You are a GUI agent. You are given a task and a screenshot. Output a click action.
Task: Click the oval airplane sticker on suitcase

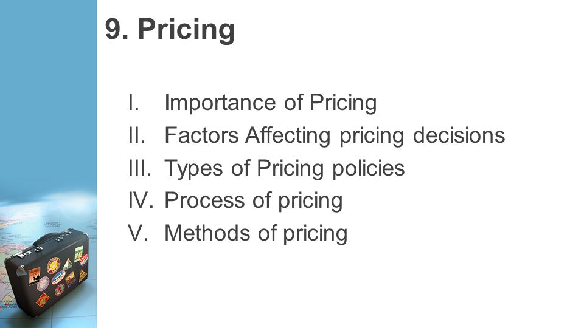click(58, 278)
